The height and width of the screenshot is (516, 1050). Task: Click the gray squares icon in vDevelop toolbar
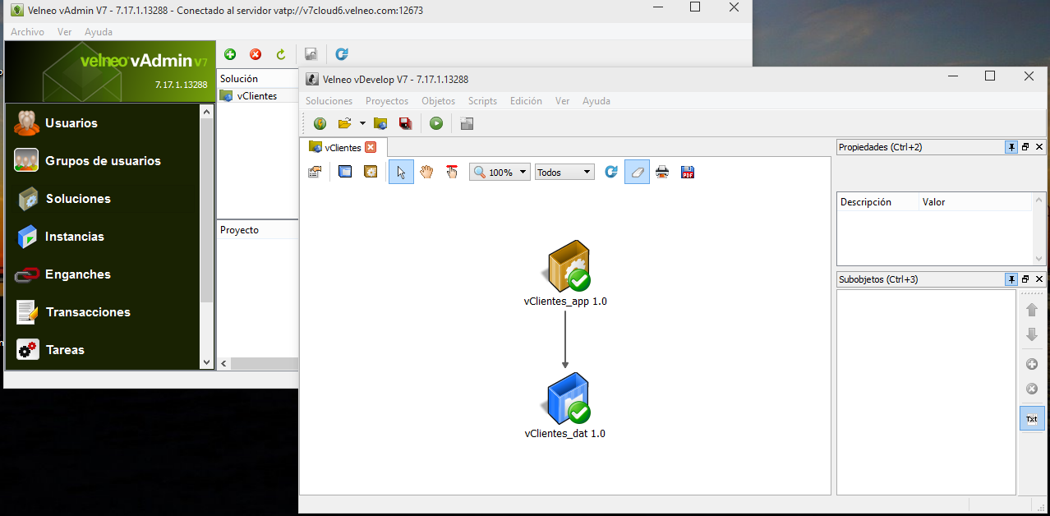tap(467, 123)
